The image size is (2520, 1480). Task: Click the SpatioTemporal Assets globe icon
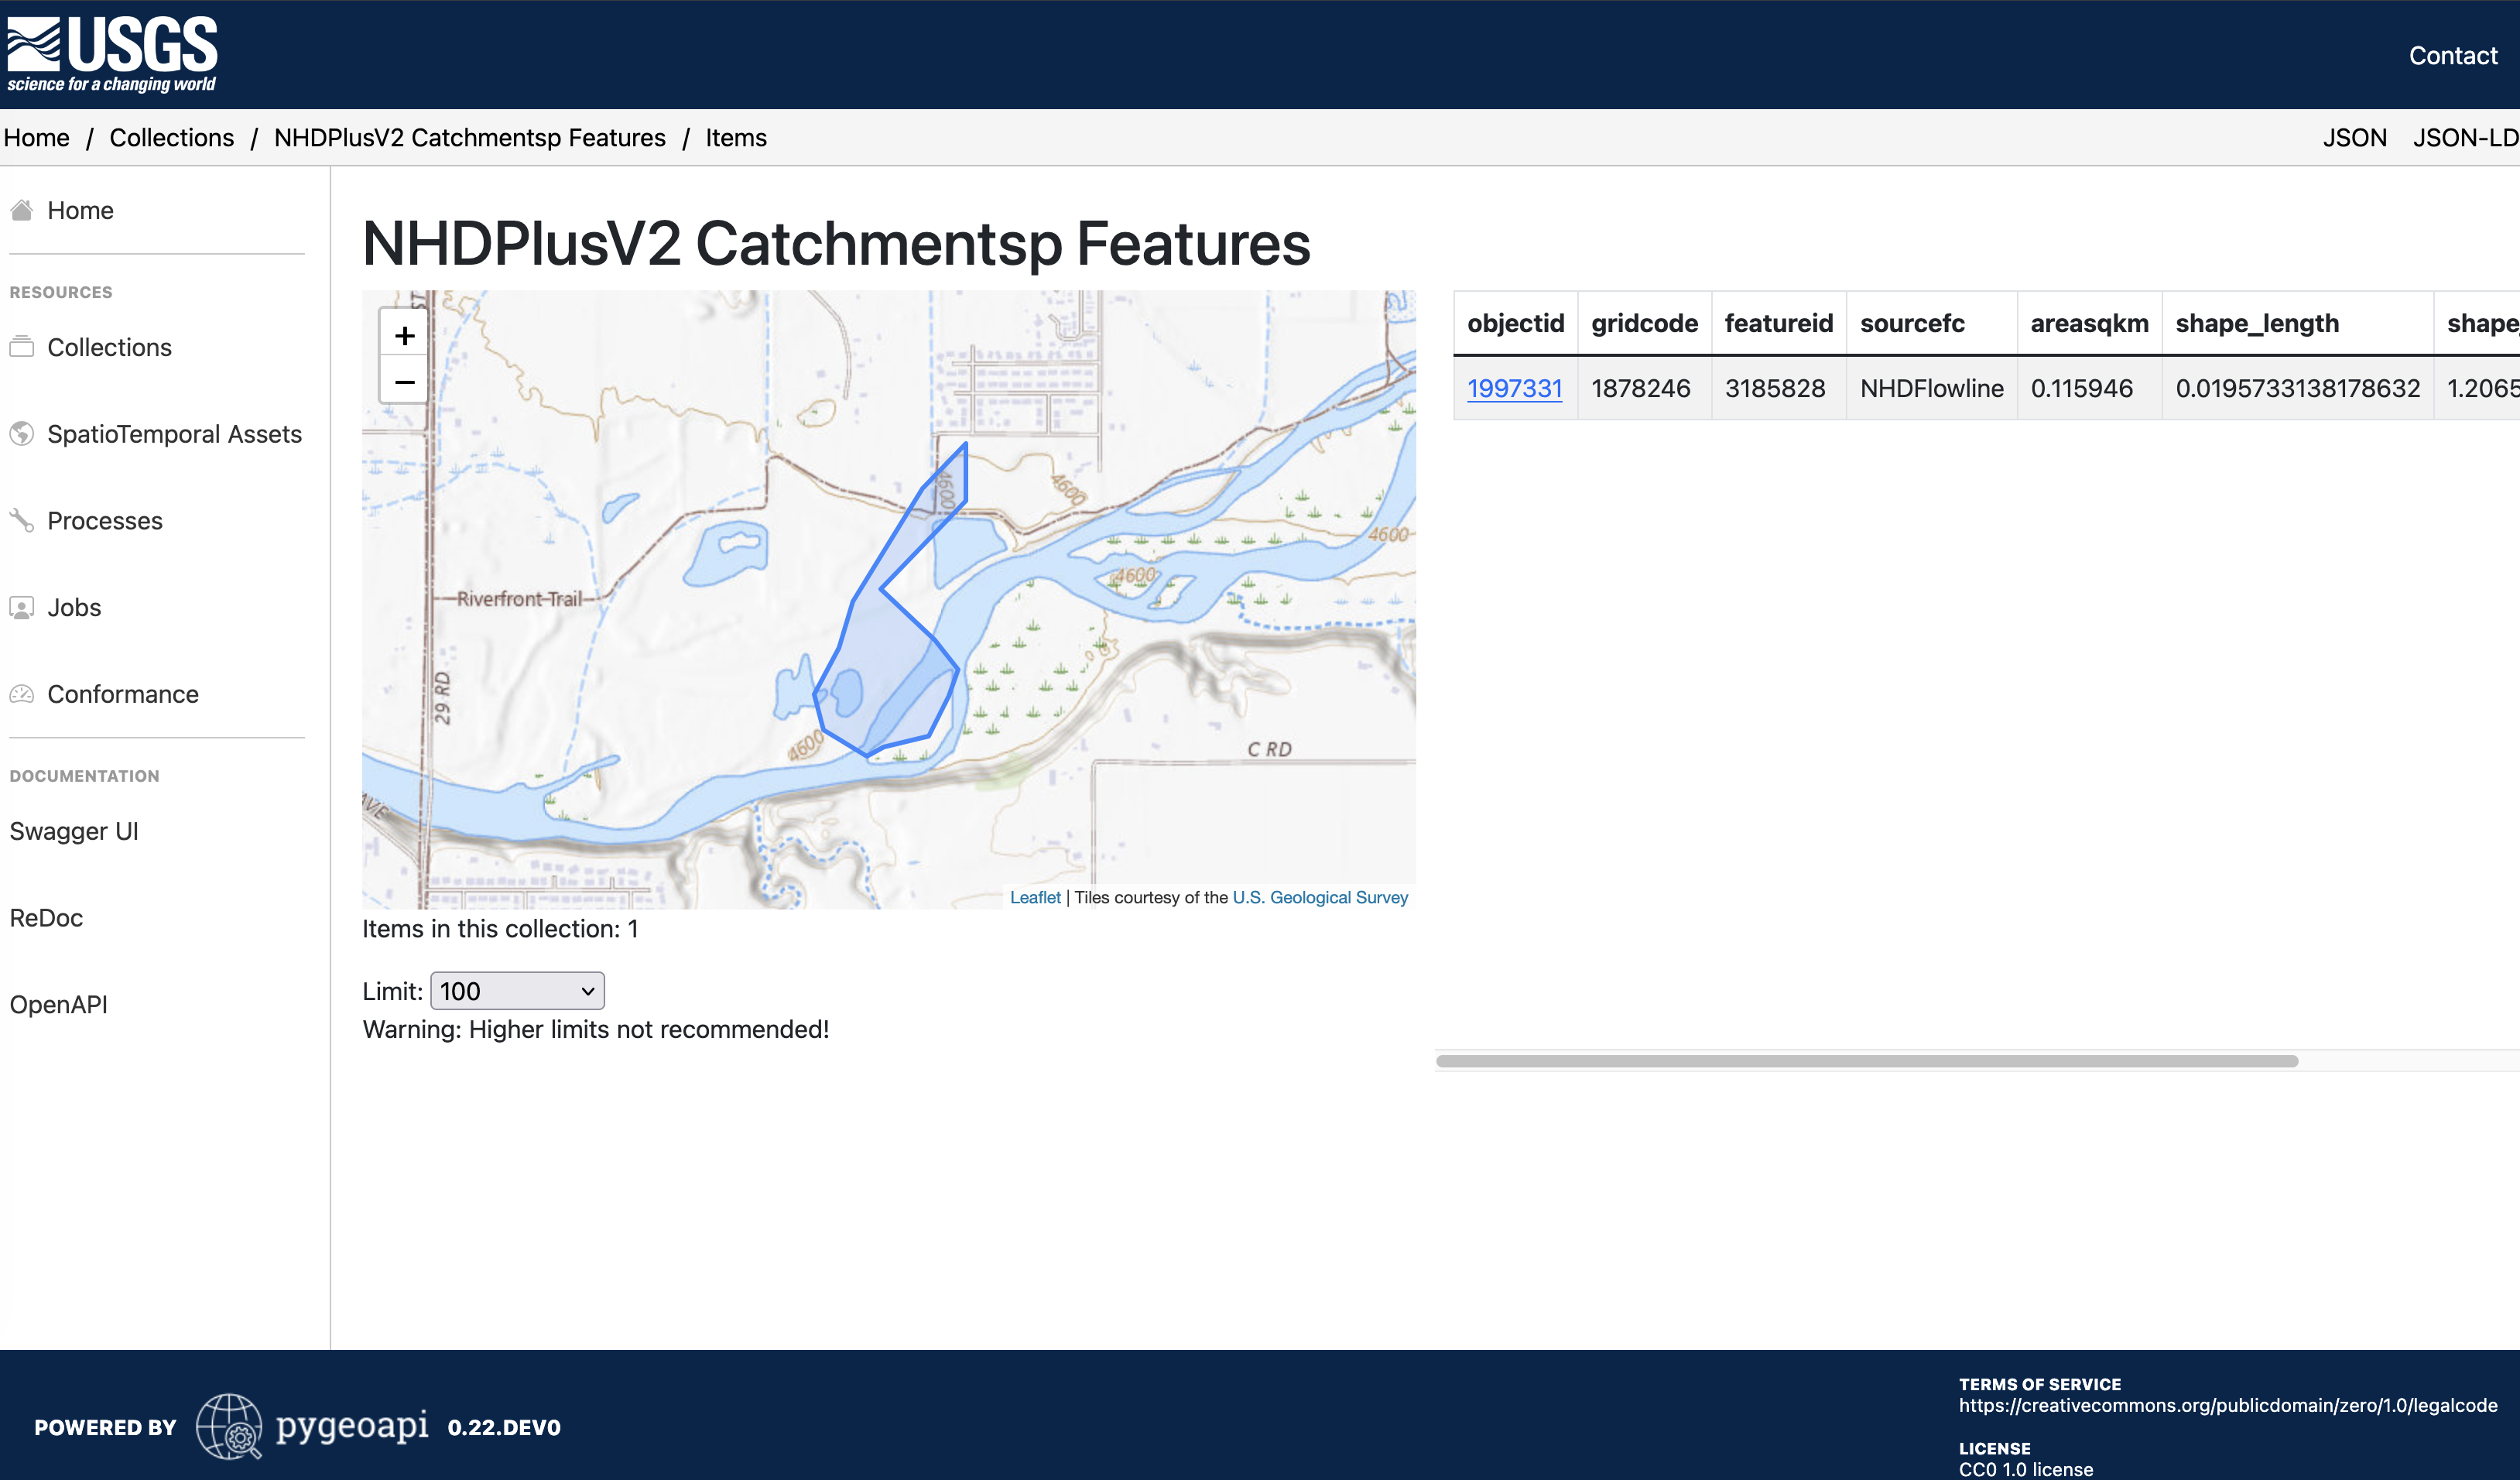[x=21, y=433]
